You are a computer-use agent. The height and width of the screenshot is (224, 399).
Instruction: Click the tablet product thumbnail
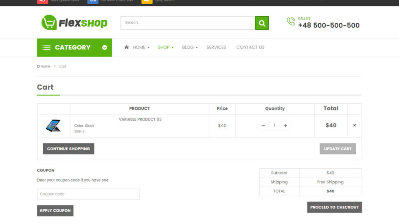[53, 126]
